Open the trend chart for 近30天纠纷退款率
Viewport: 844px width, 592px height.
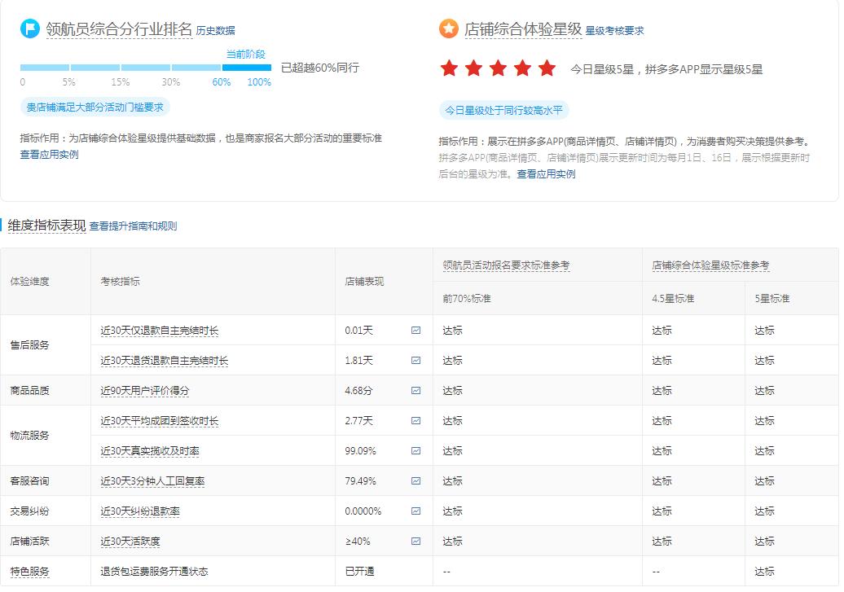click(415, 511)
